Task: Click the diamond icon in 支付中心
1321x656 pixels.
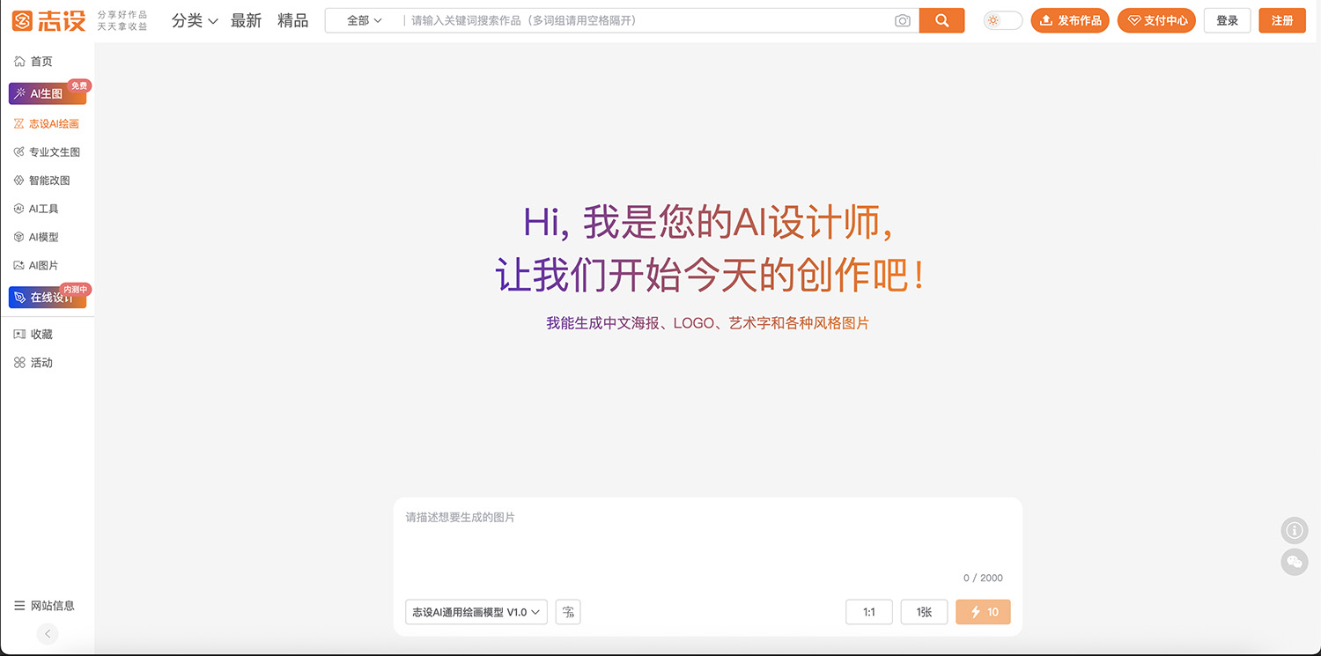Action: (x=1134, y=20)
